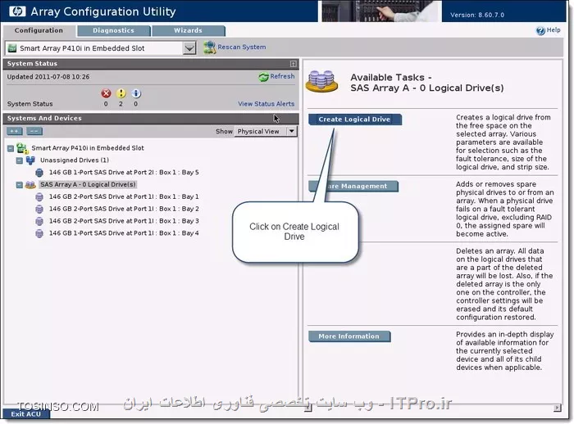The image size is (574, 424).
Task: Select the 146 GB drive at Bay 2
Action: click(124, 209)
